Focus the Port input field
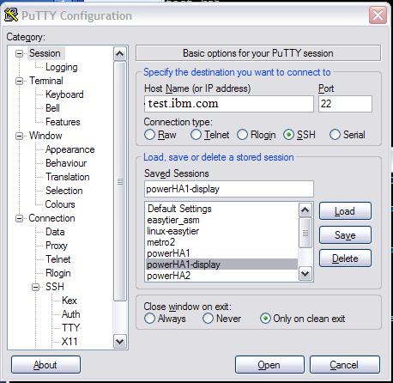The height and width of the screenshot is (383, 393). pyautogui.click(x=345, y=104)
